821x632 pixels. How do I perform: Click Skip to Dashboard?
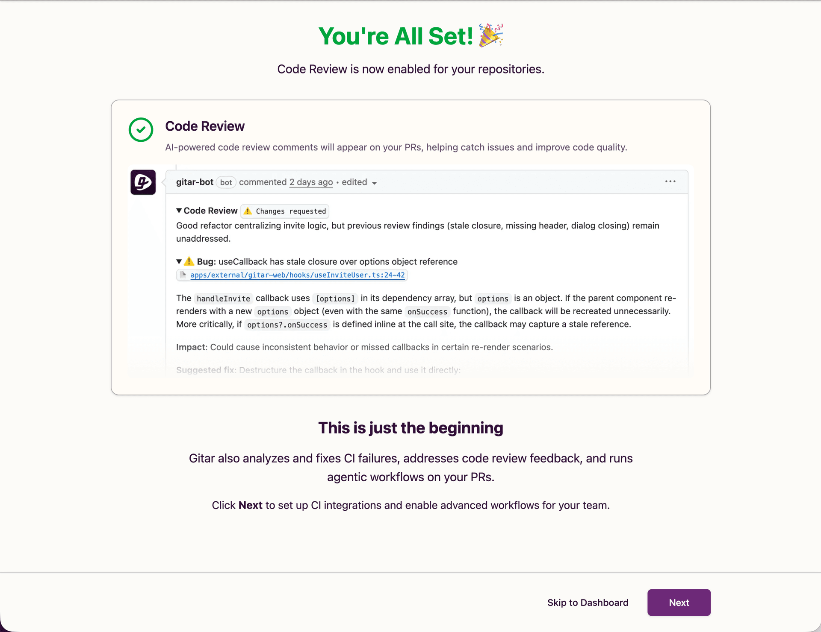(x=588, y=603)
